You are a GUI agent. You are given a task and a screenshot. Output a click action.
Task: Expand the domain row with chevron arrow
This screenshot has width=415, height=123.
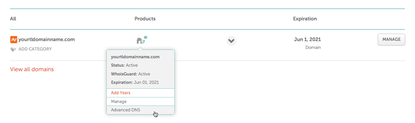231,41
